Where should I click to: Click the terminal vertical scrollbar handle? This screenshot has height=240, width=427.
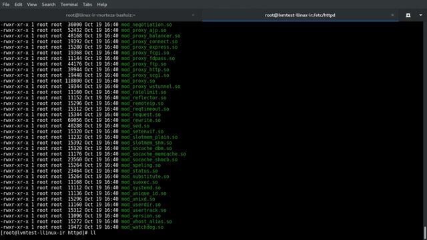[x=425, y=233]
